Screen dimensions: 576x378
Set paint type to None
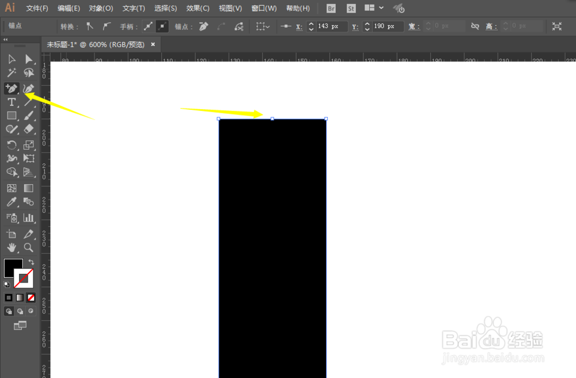[x=31, y=297]
